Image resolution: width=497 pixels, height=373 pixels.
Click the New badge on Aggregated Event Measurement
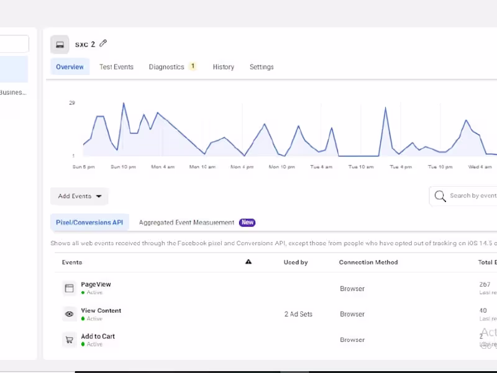(x=247, y=222)
